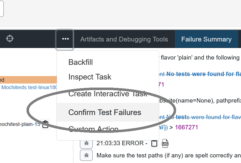Click bug icon beside 21:03:33 ERROR line
This screenshot has height=163, width=241.
(86, 143)
